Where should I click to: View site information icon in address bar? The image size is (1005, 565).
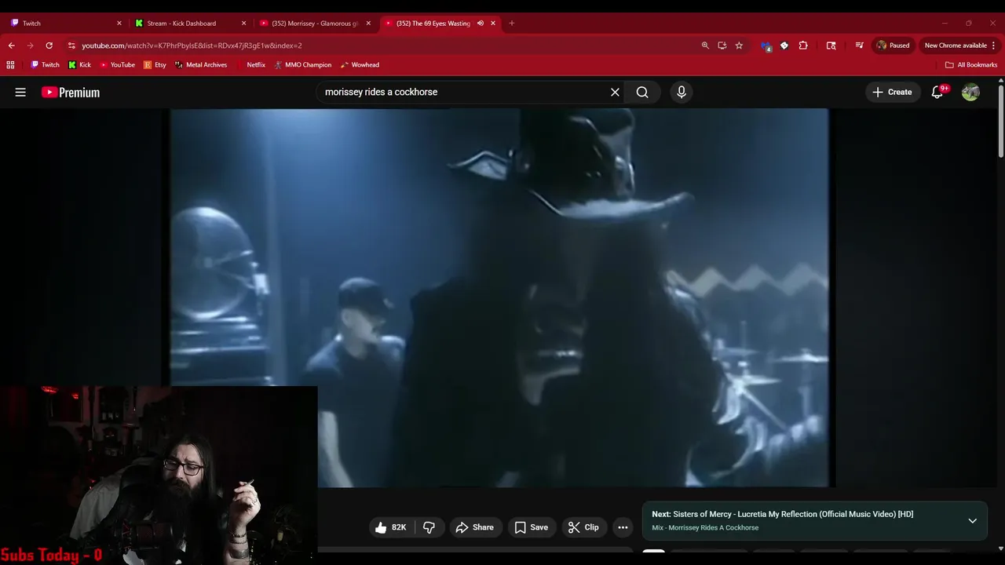pyautogui.click(x=71, y=46)
